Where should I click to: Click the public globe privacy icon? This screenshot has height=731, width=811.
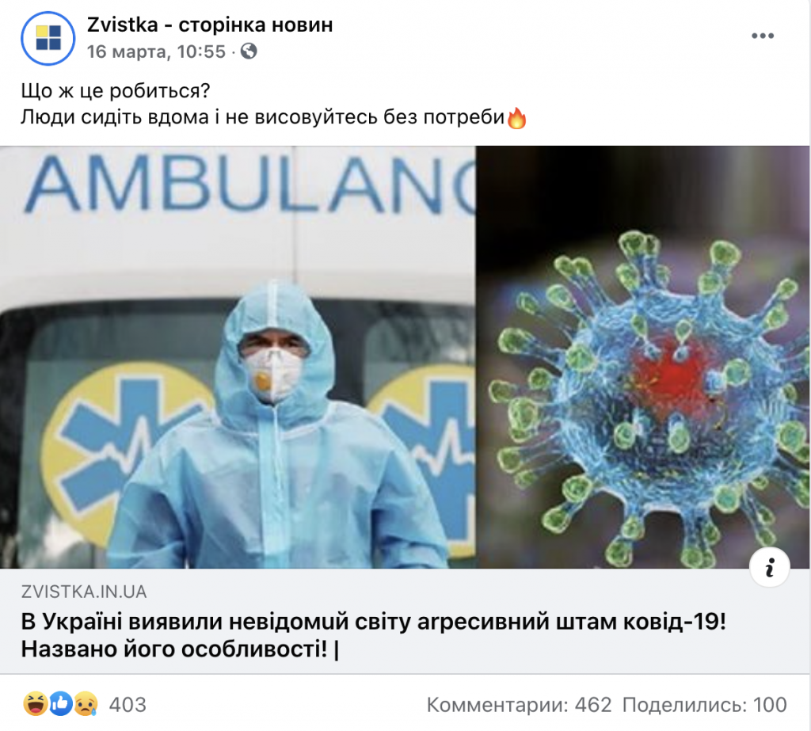249,51
